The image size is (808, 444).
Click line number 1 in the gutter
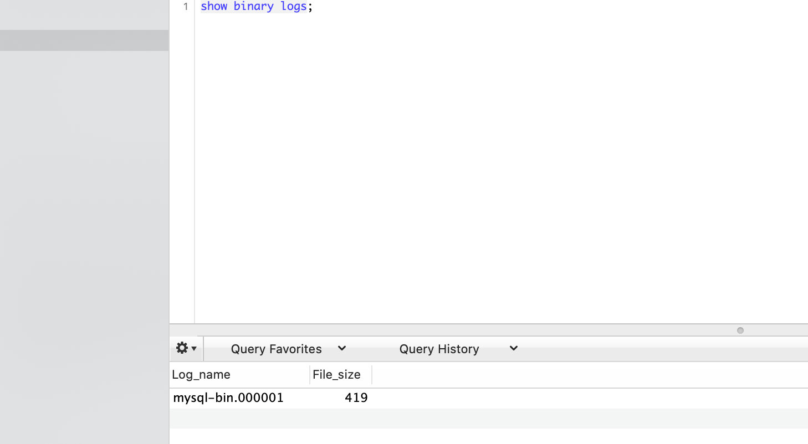[186, 7]
